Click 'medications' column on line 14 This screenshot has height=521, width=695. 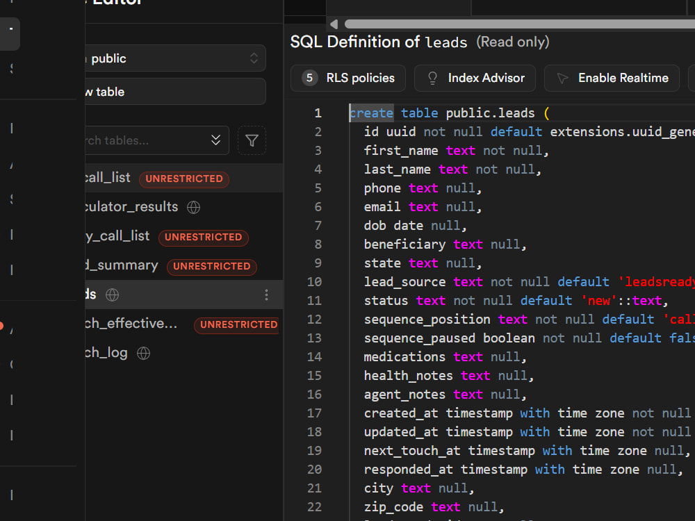click(x=404, y=357)
